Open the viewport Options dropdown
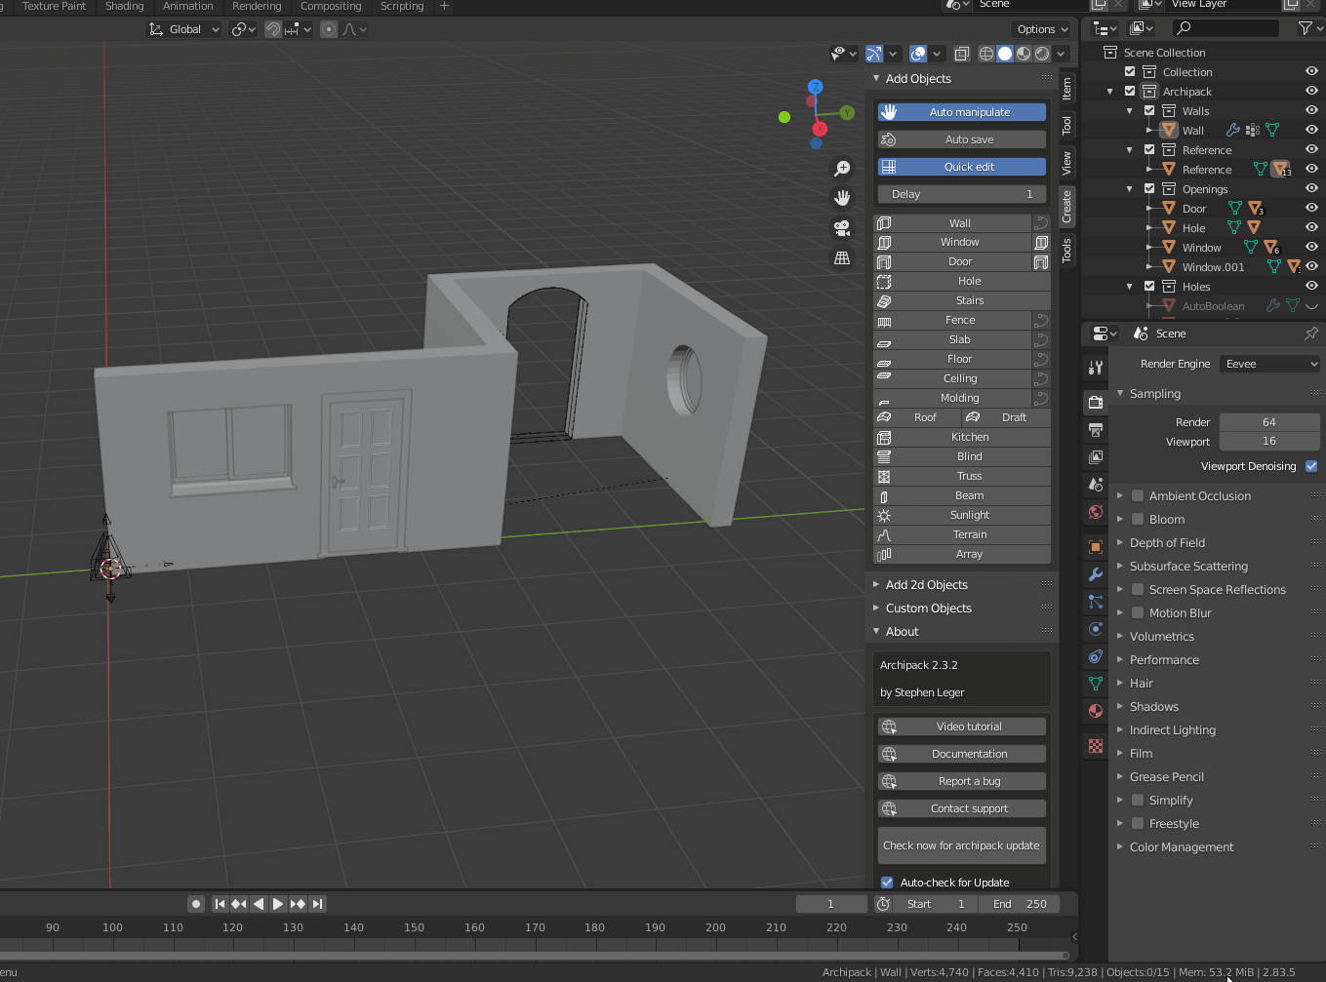Screen dimensions: 1326x982 coord(1041,29)
